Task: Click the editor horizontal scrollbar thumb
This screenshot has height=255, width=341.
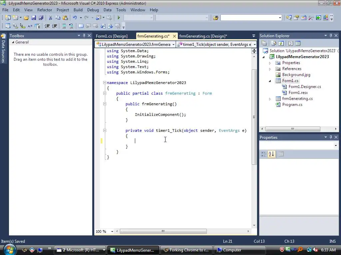Action: tap(163, 231)
